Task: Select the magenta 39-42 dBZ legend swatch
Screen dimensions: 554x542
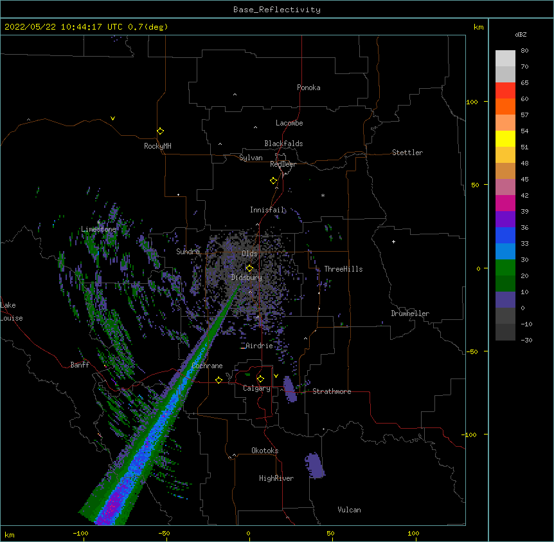Action: pos(505,203)
